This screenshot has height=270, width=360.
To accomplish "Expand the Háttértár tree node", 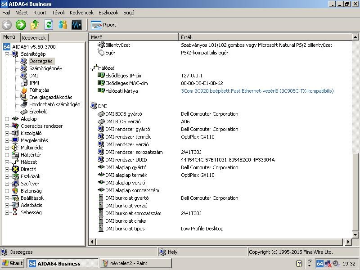I will tap(7, 155).
